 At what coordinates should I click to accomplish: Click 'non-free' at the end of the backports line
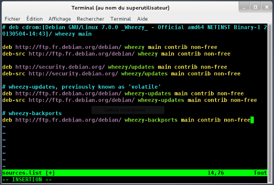(x=237, y=120)
